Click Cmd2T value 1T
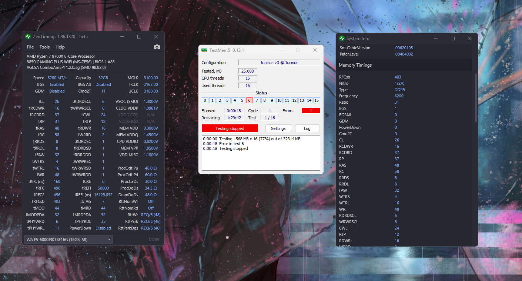This screenshot has height=281, width=522. (103, 91)
